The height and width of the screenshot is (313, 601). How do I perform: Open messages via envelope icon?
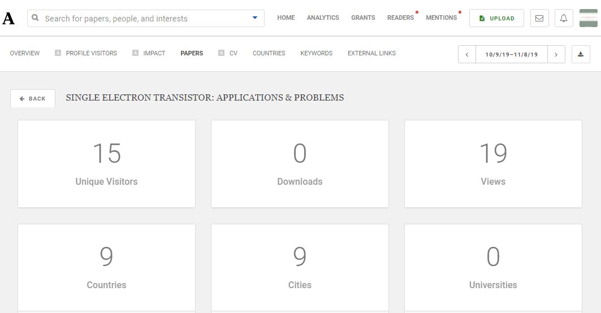coord(539,19)
